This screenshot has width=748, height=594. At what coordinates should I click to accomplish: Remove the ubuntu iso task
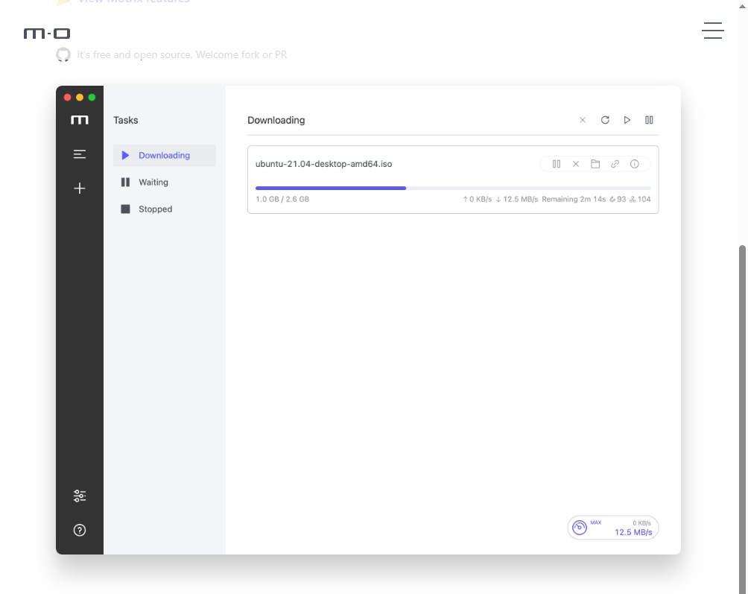576,164
